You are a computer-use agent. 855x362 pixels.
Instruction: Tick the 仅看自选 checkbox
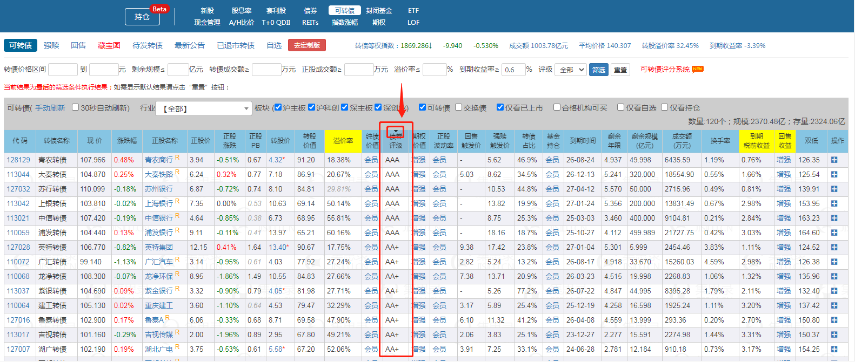pyautogui.click(x=620, y=107)
